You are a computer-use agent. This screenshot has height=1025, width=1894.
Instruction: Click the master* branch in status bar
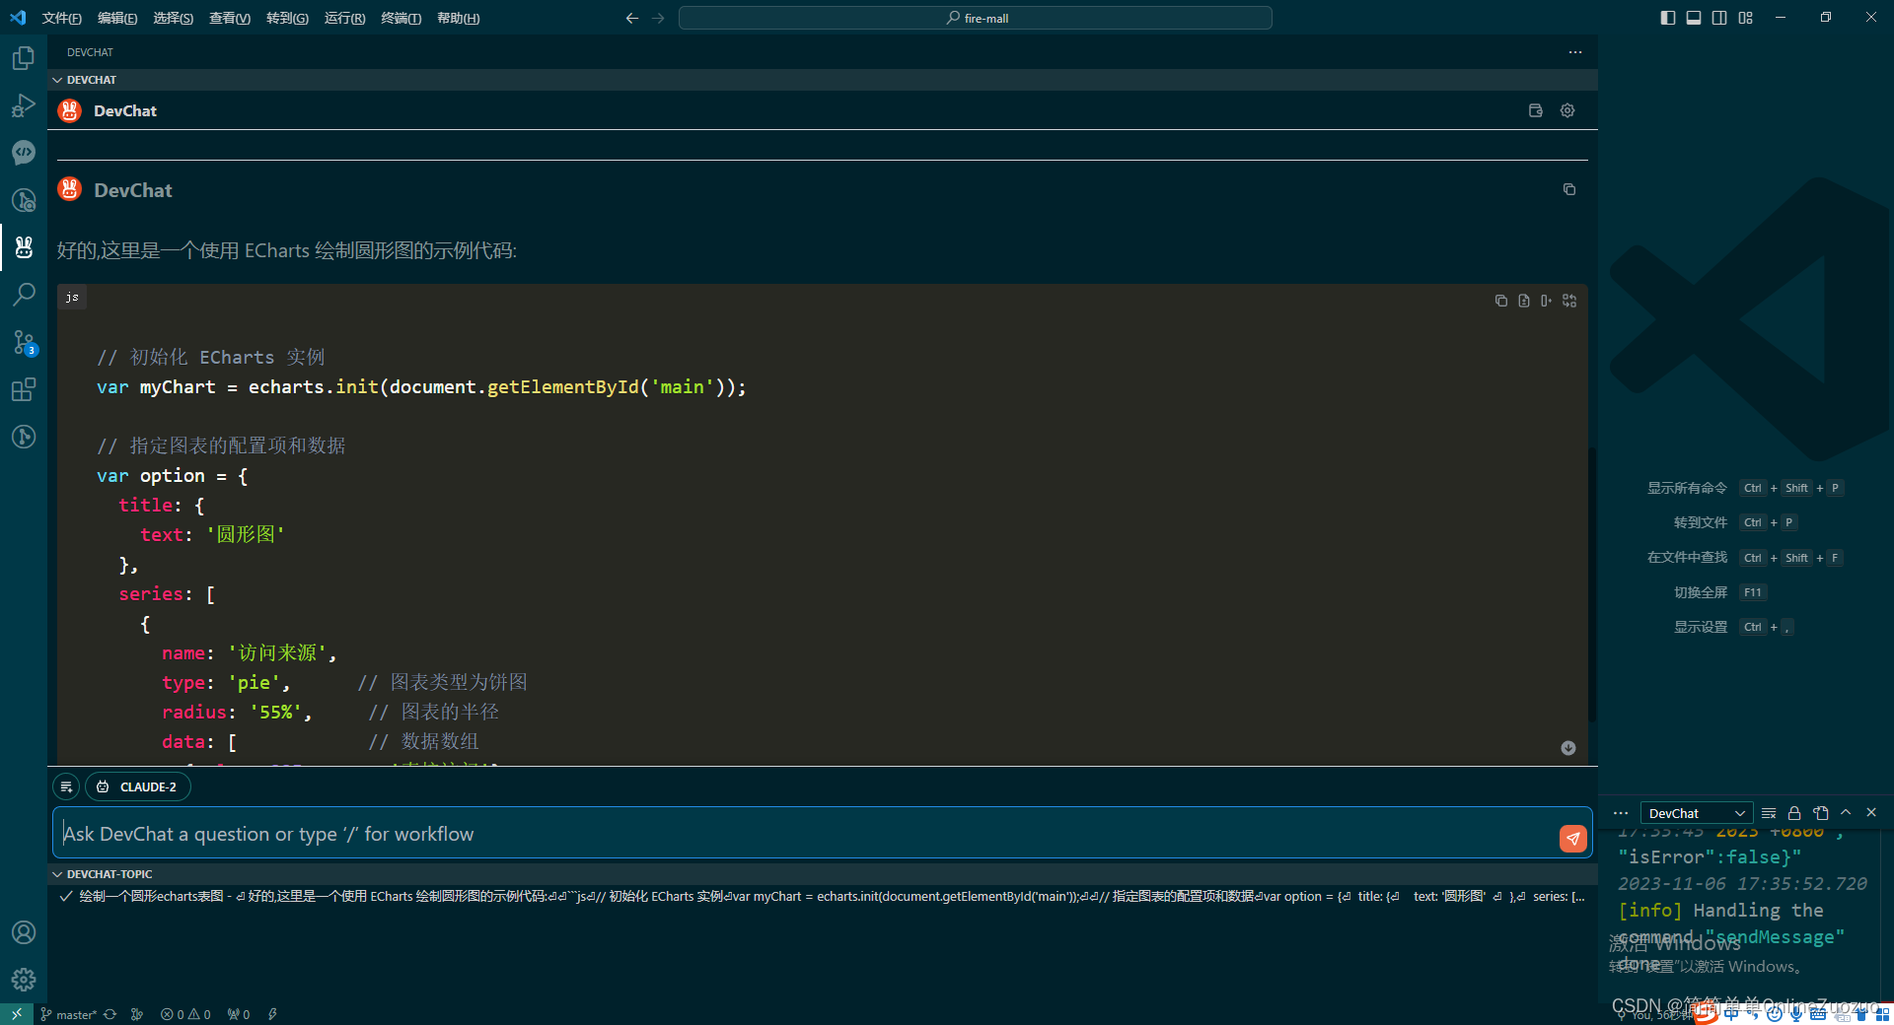click(68, 1014)
